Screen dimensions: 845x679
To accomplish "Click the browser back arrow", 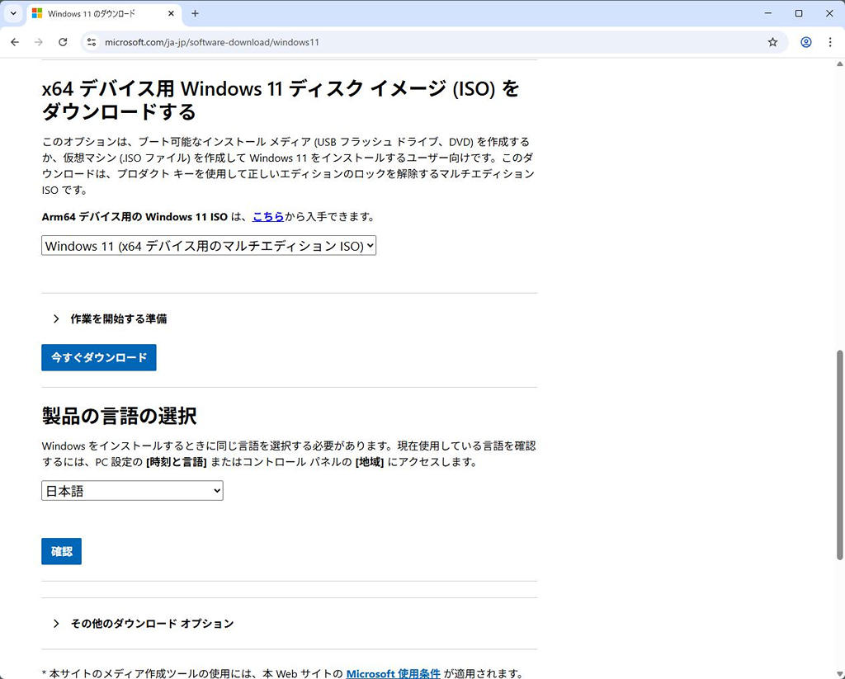I will tap(15, 42).
